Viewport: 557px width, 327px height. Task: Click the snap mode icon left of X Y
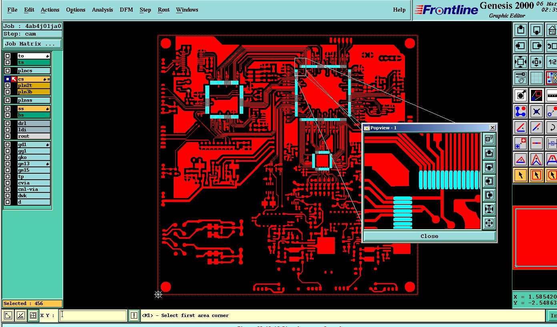pos(33,315)
